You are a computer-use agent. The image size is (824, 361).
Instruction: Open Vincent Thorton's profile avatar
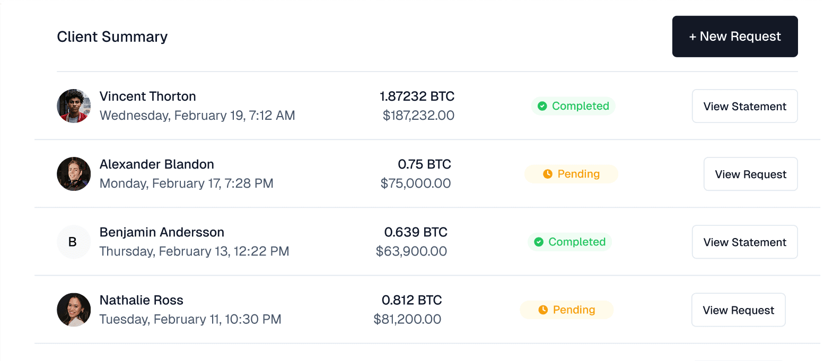74,106
